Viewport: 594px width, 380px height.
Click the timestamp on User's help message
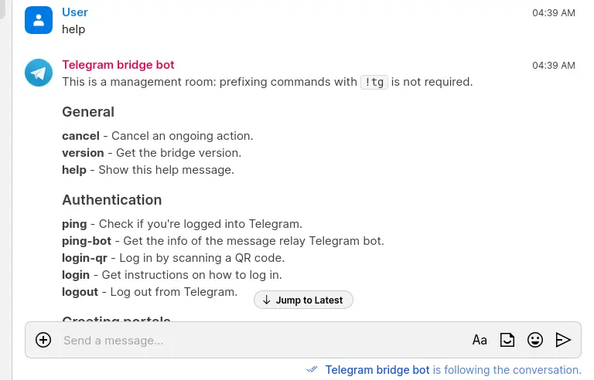pos(554,13)
